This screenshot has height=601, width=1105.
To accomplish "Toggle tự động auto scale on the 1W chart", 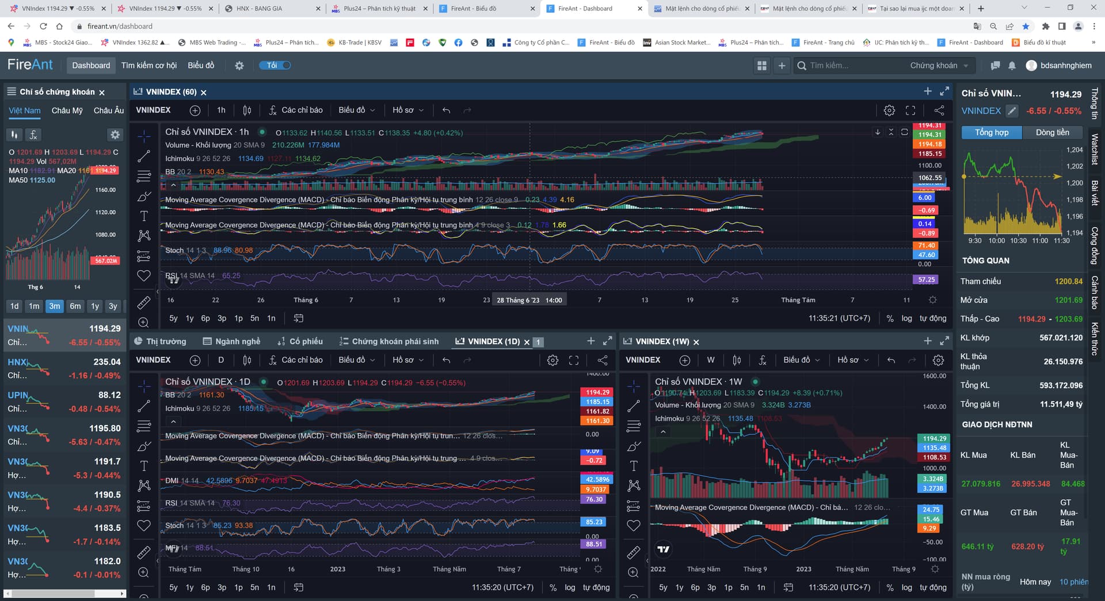I will point(933,587).
